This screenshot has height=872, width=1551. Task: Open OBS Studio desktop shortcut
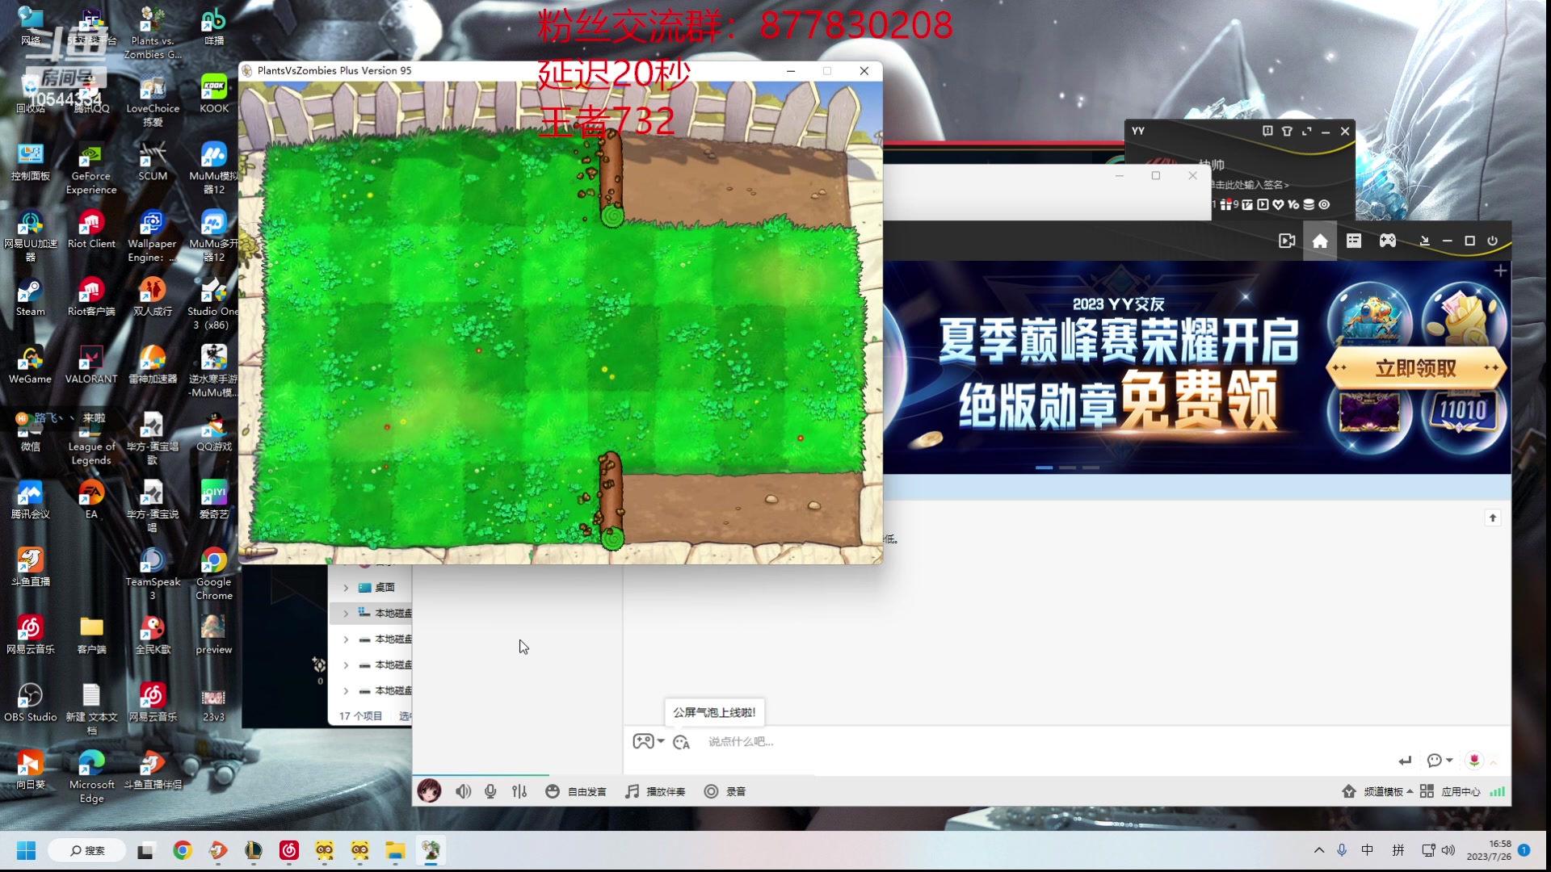click(31, 702)
